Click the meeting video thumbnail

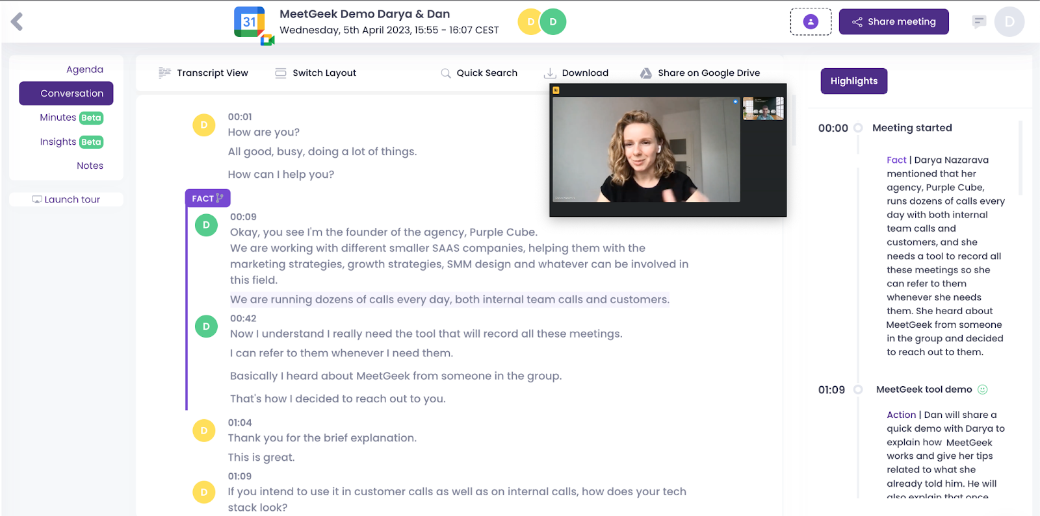(x=668, y=150)
